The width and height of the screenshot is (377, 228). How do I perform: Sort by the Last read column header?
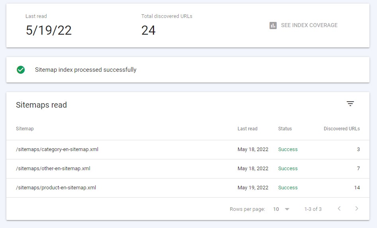click(247, 129)
